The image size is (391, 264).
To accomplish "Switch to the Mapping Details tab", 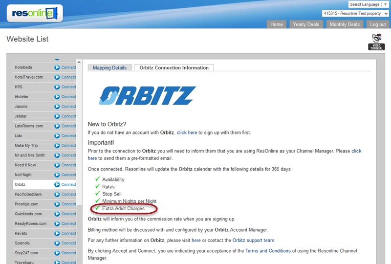I will (x=109, y=67).
